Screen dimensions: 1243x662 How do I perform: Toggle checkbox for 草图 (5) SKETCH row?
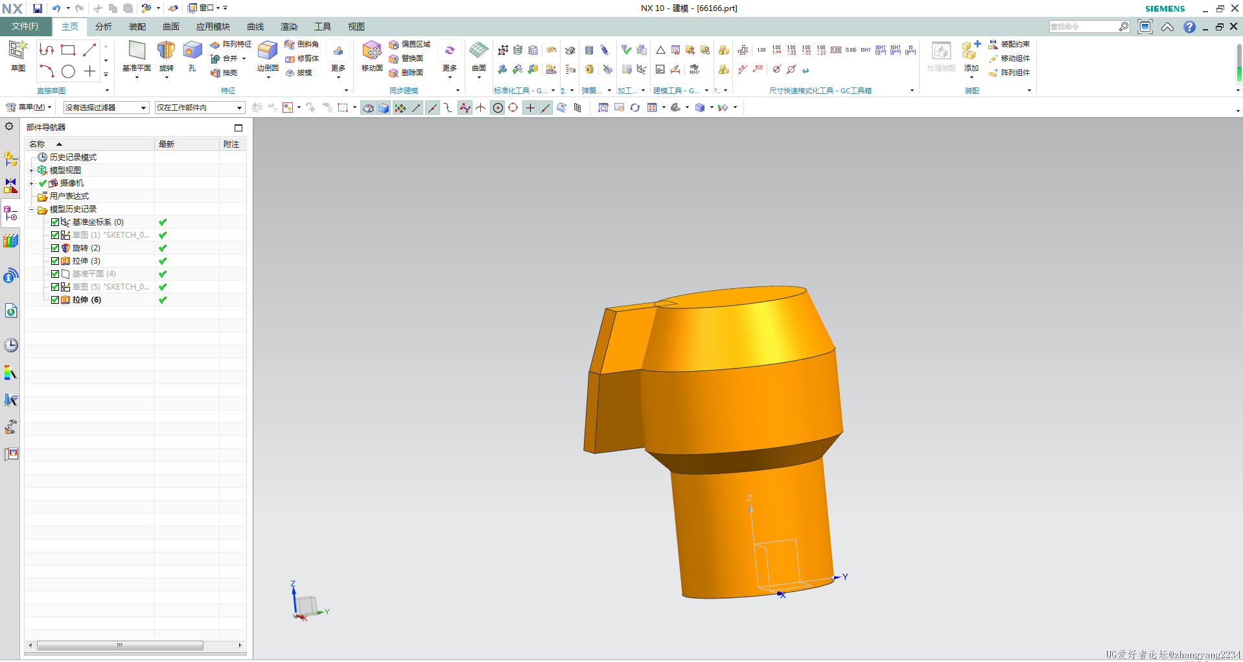55,287
